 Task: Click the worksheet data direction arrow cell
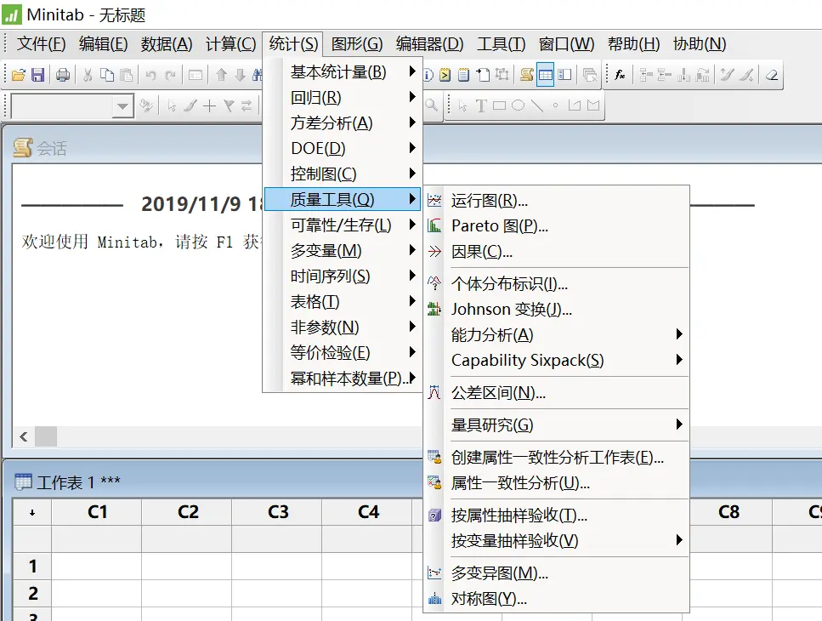[32, 512]
